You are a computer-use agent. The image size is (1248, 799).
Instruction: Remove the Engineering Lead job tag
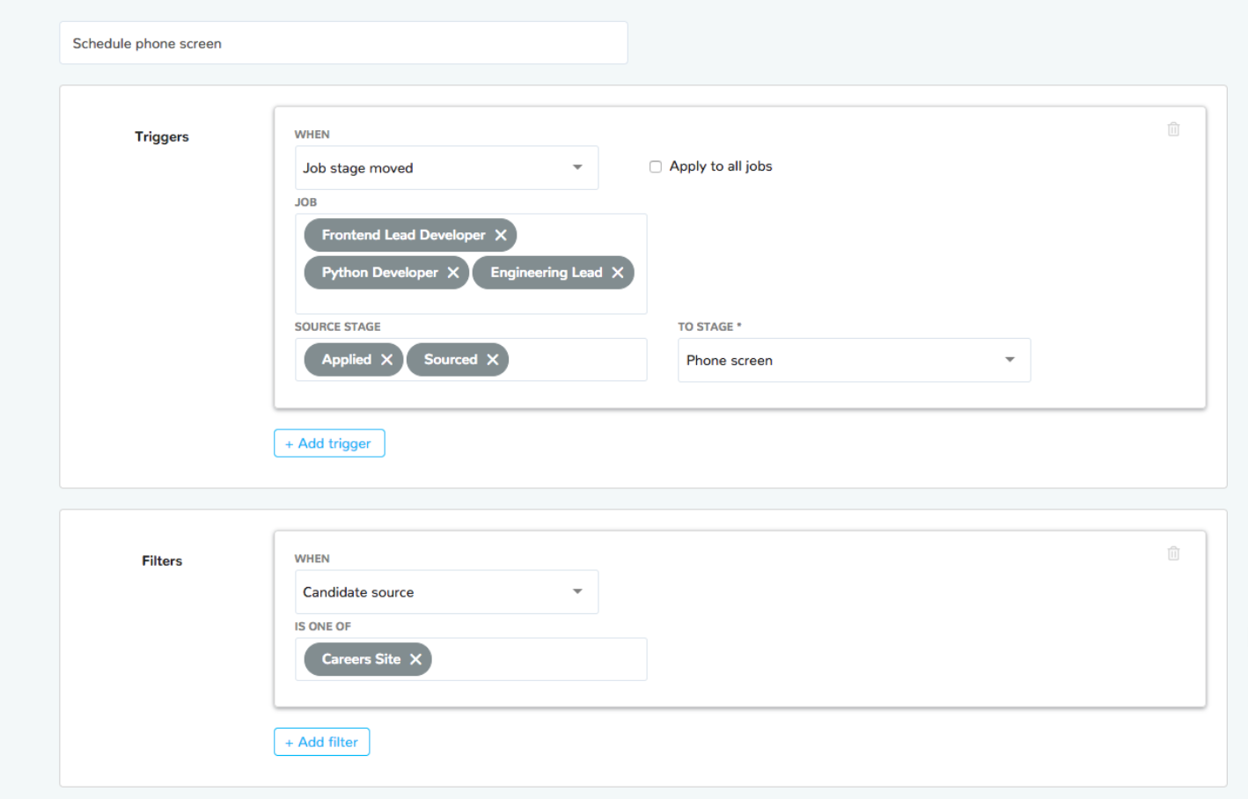618,273
